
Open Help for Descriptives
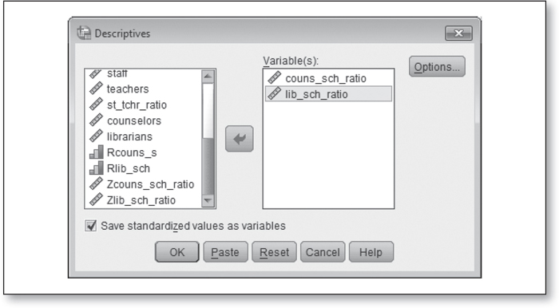click(371, 252)
